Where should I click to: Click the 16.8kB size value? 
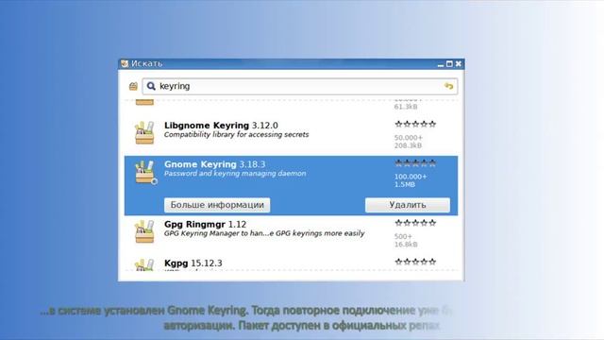tap(406, 245)
